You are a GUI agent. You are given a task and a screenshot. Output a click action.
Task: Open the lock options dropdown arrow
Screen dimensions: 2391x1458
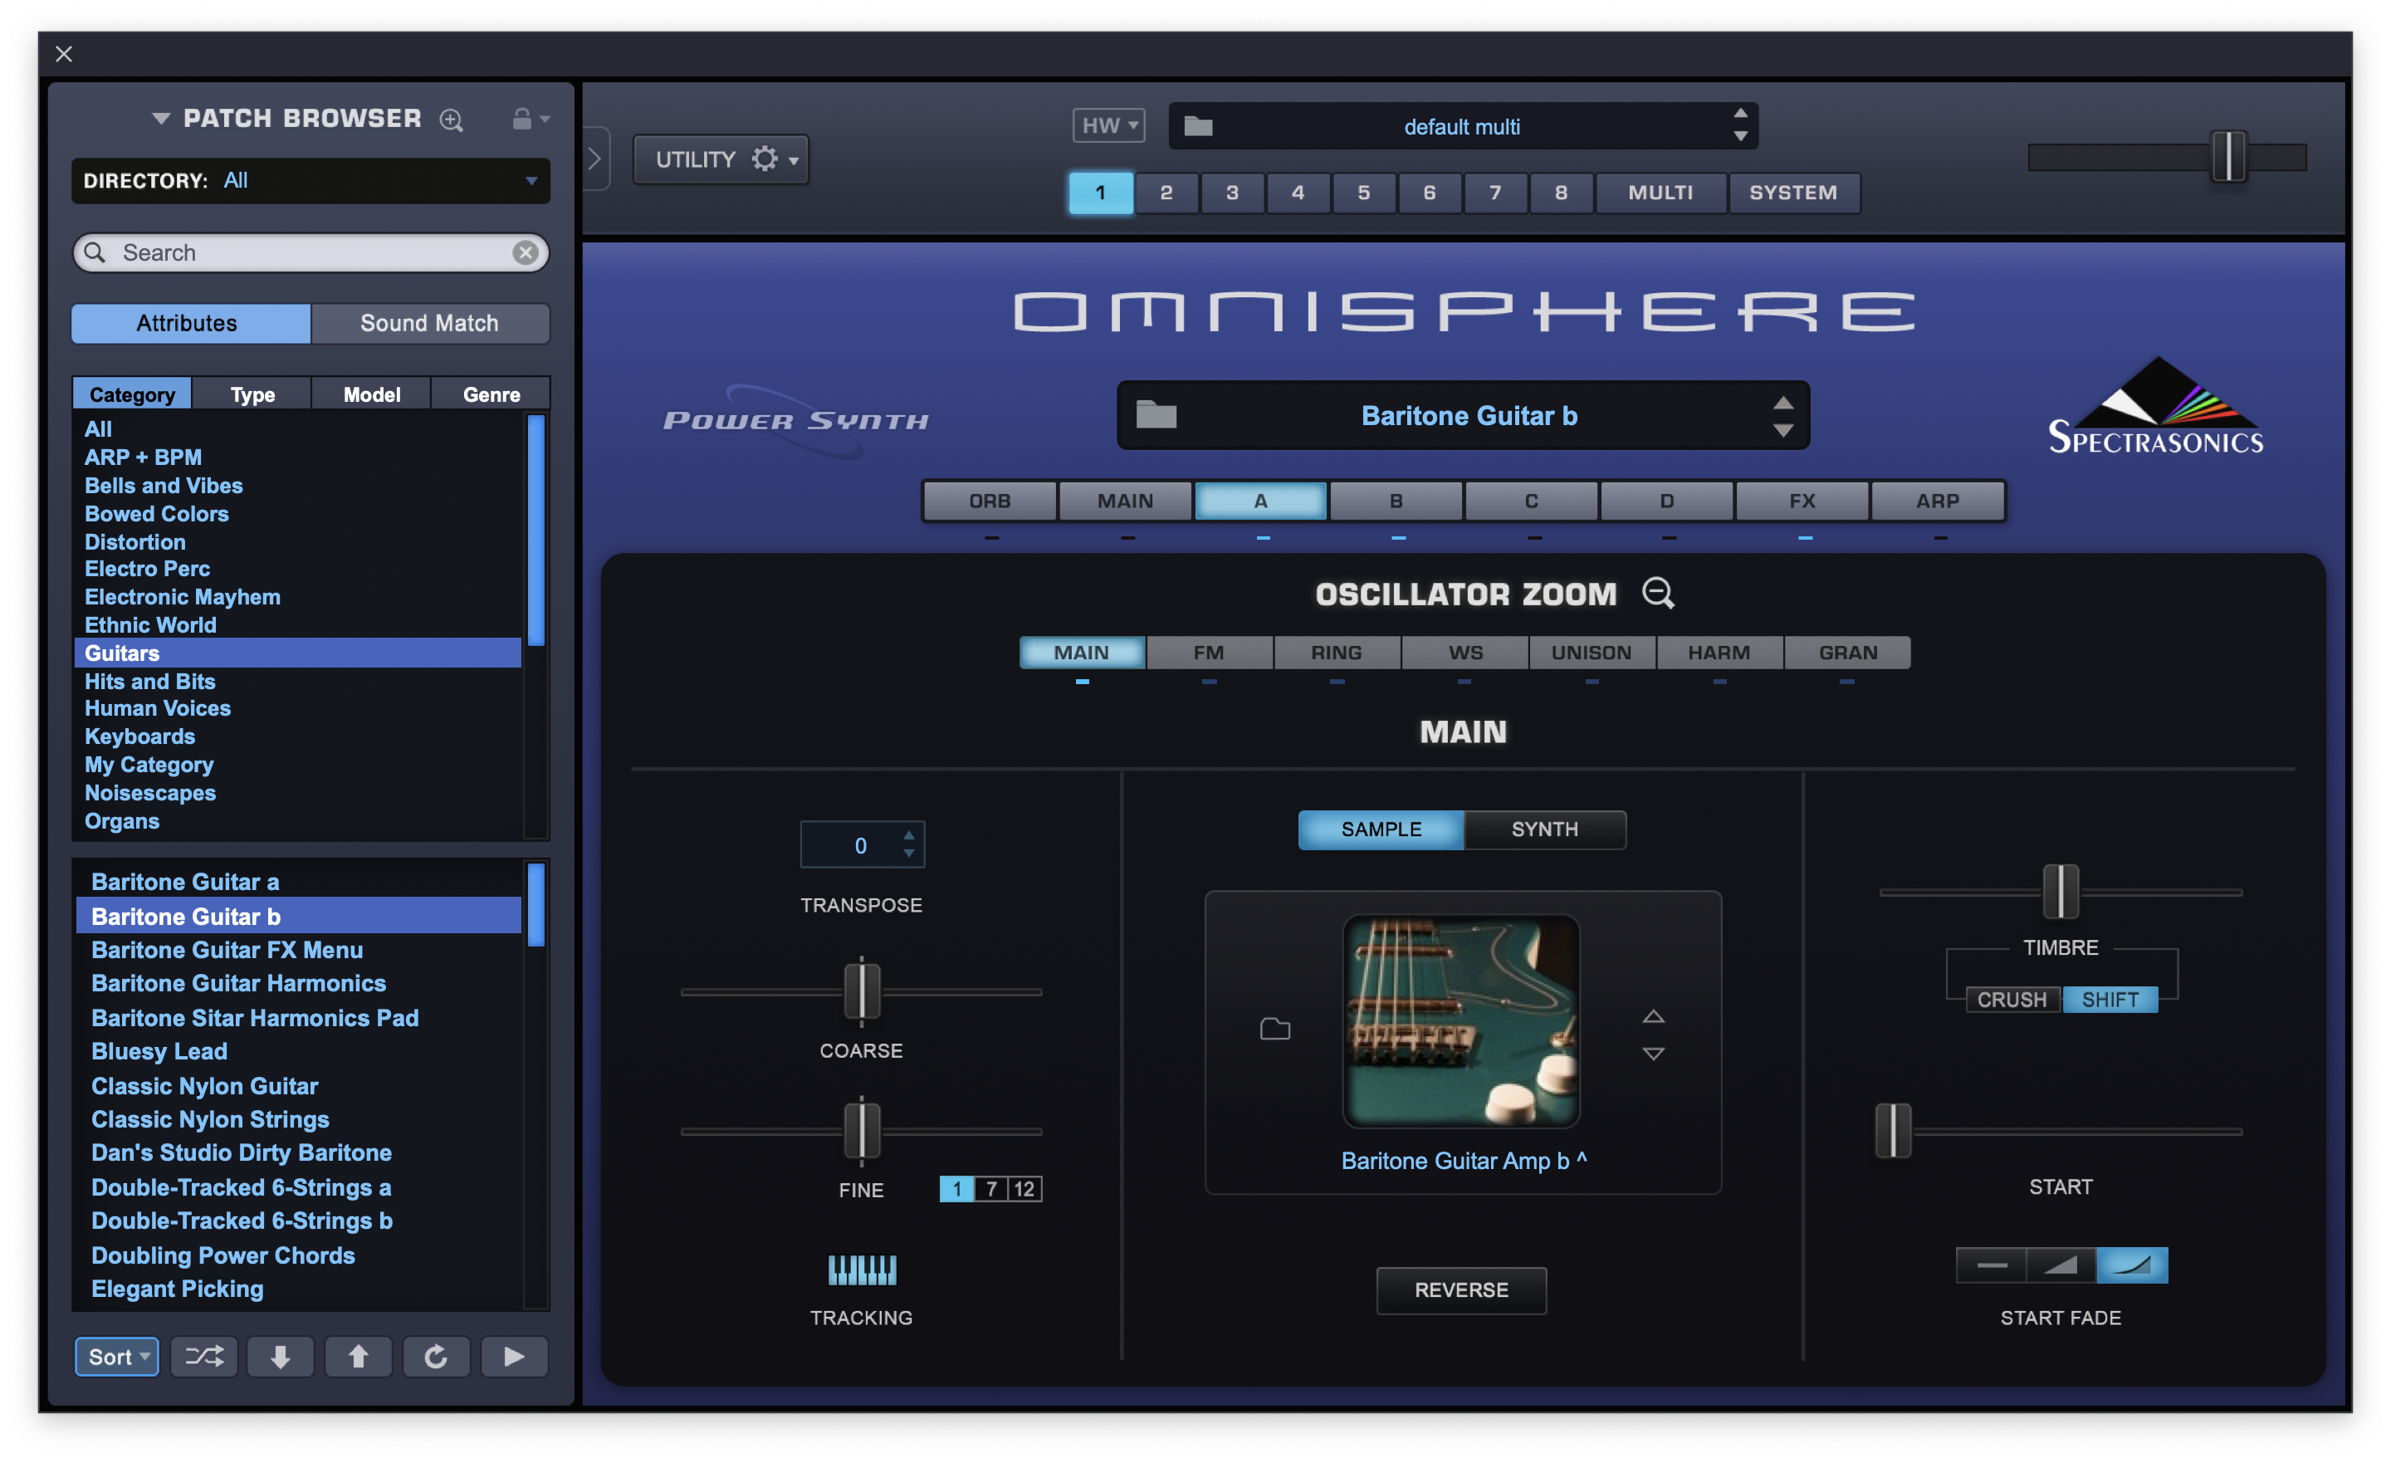click(x=545, y=120)
